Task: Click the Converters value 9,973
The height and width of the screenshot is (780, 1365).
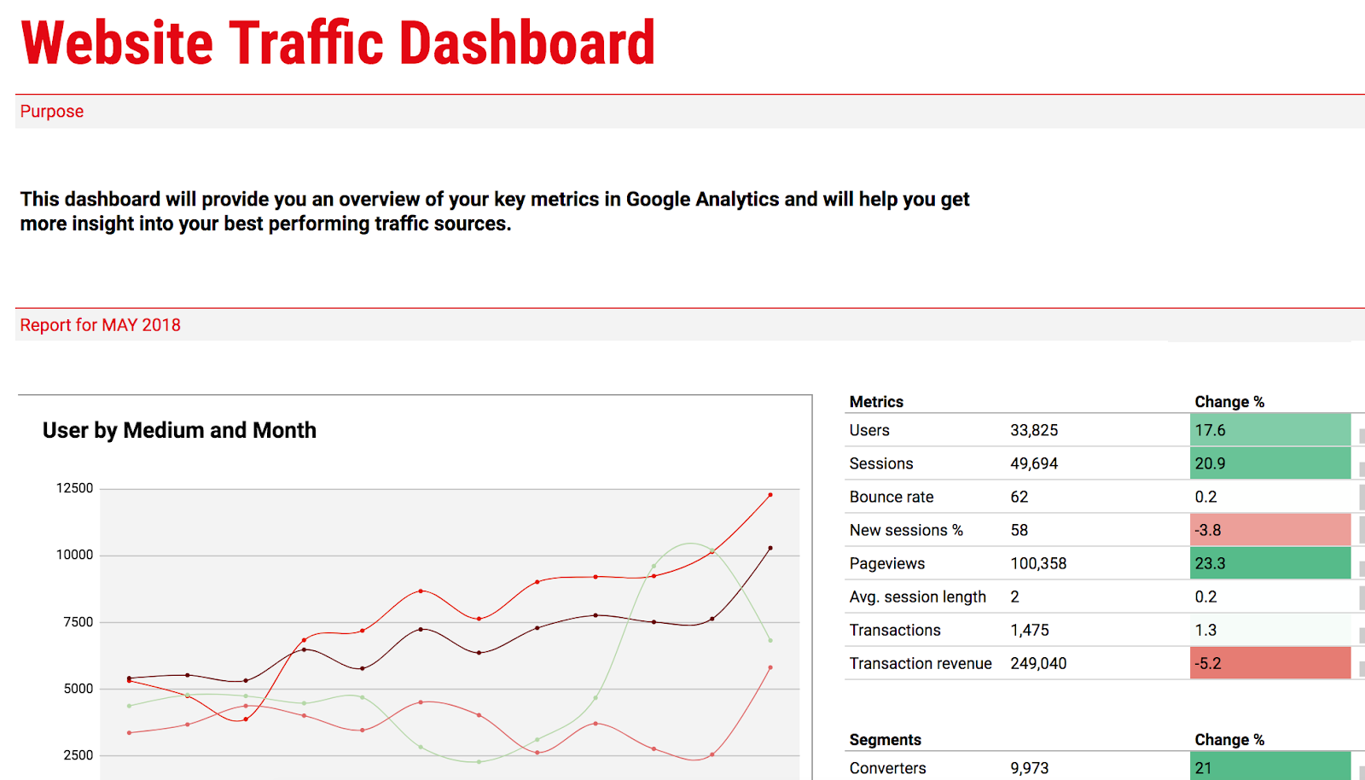Action: [x=1031, y=766]
